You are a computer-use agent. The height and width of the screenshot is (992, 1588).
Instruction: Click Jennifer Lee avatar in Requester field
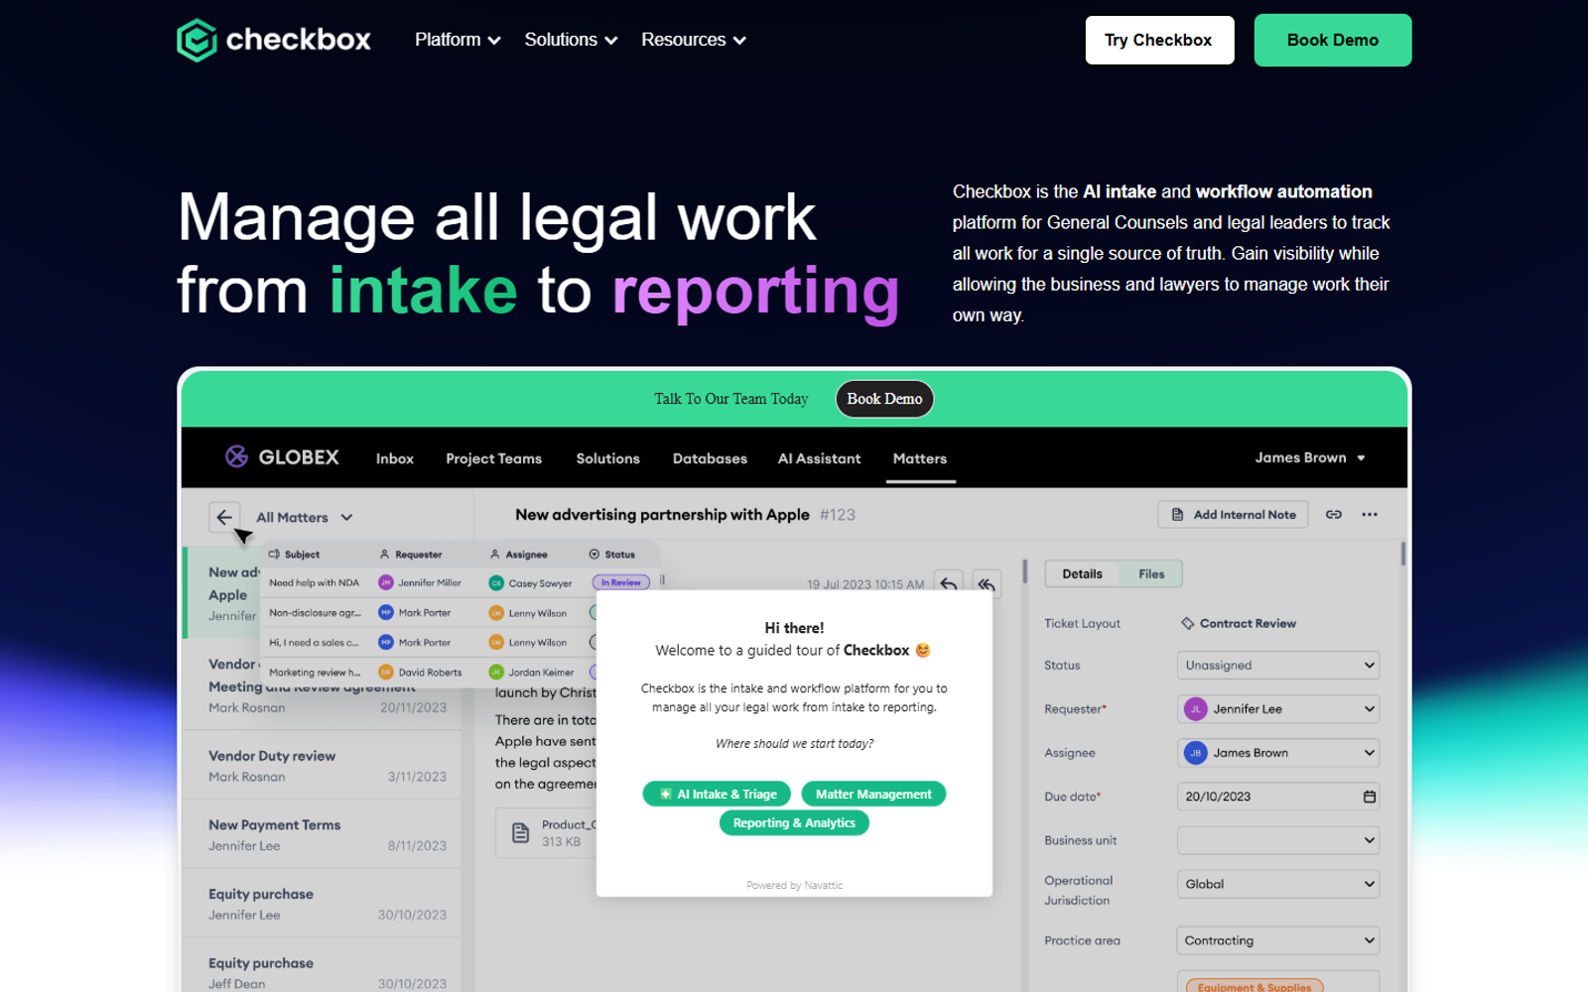[1196, 709]
